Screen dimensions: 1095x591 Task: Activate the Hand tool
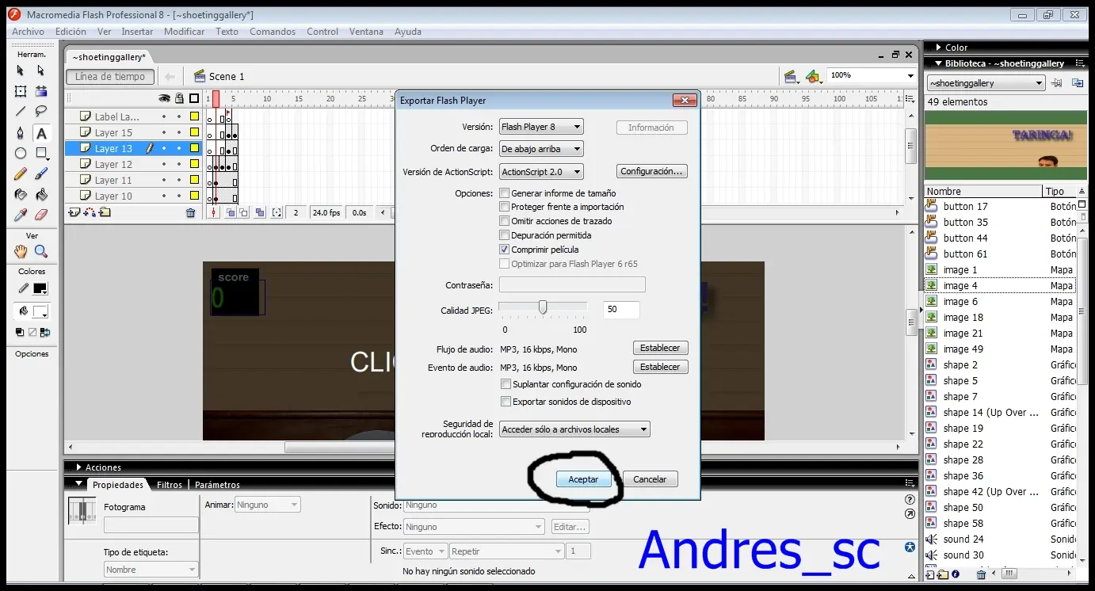(x=21, y=252)
